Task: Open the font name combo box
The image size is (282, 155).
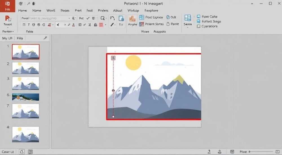Action: 46,18
